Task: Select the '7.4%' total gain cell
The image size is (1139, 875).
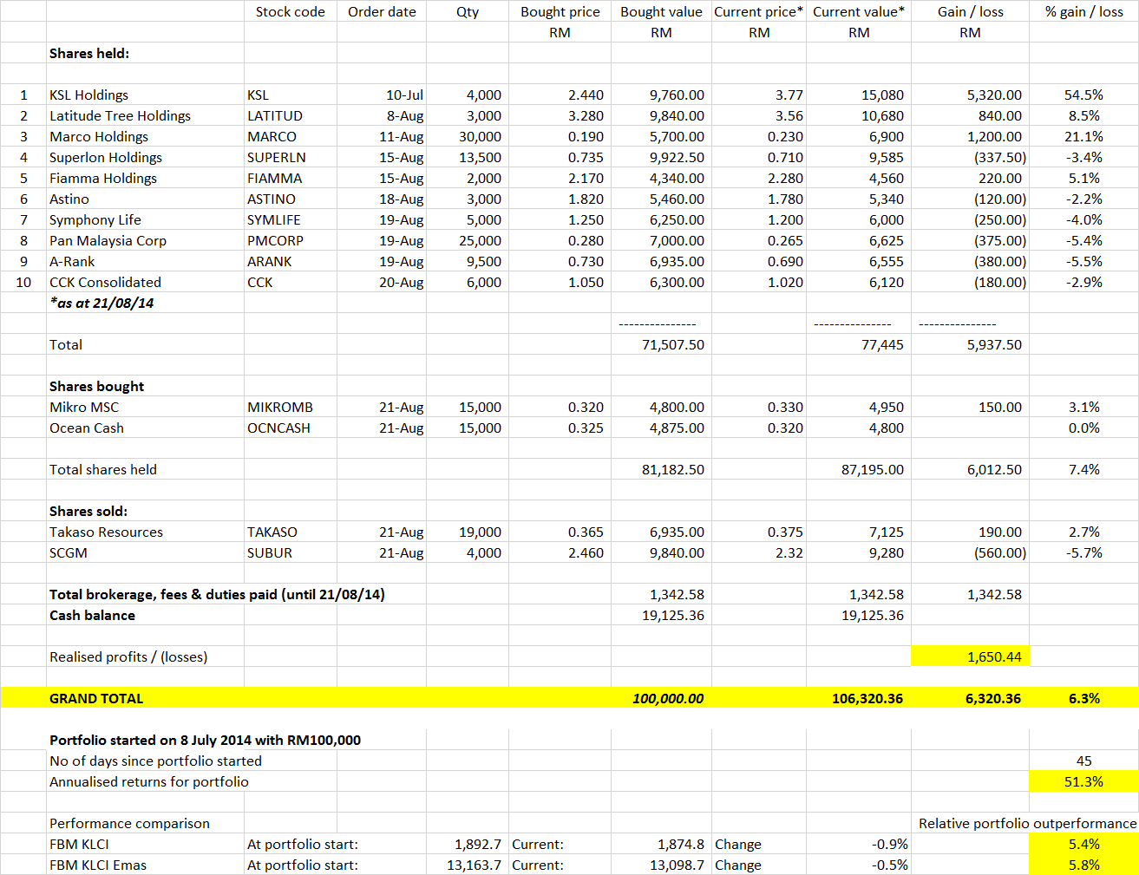Action: point(1084,469)
